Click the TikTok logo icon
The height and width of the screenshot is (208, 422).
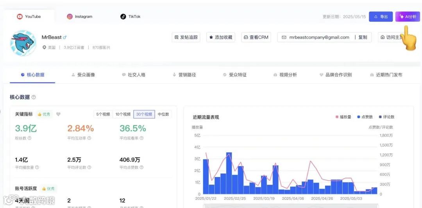pyautogui.click(x=123, y=16)
